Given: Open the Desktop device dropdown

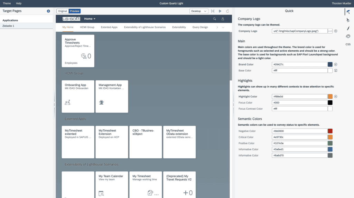Looking at the screenshot, I should coord(199,11).
